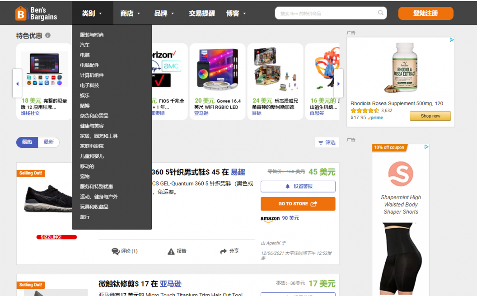Choose 电子科技 category
This screenshot has width=477, height=296.
[89, 85]
